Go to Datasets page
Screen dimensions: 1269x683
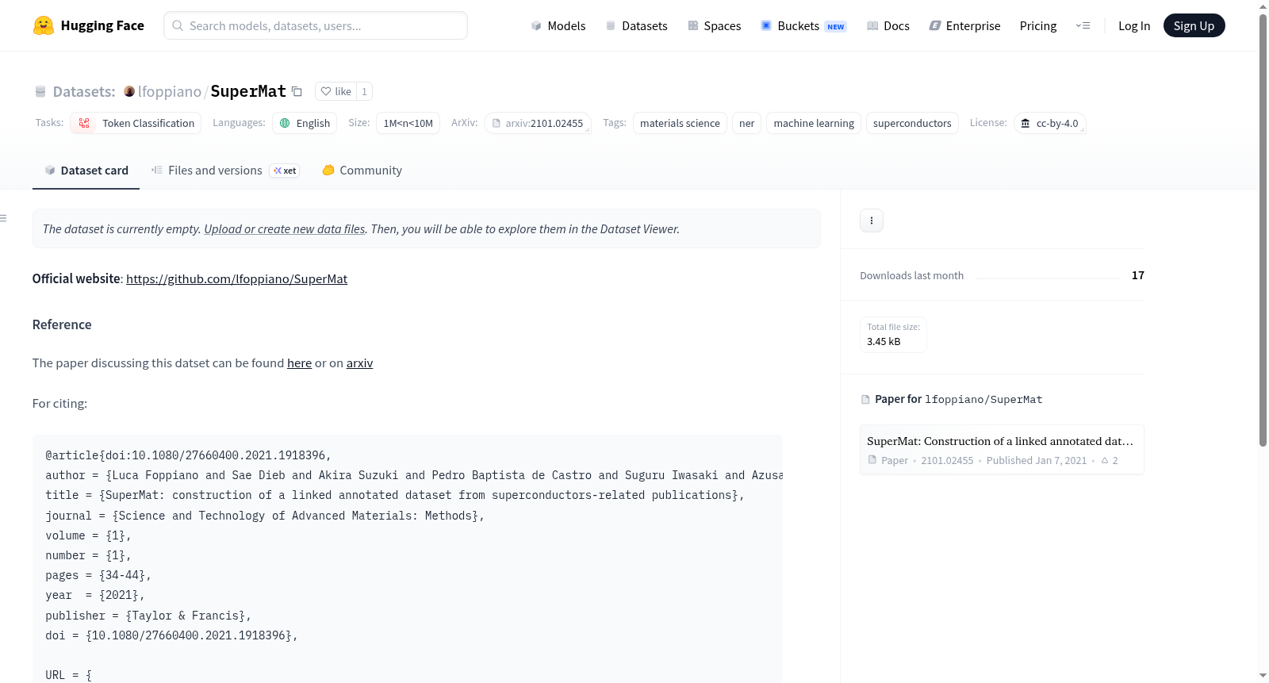636,25
